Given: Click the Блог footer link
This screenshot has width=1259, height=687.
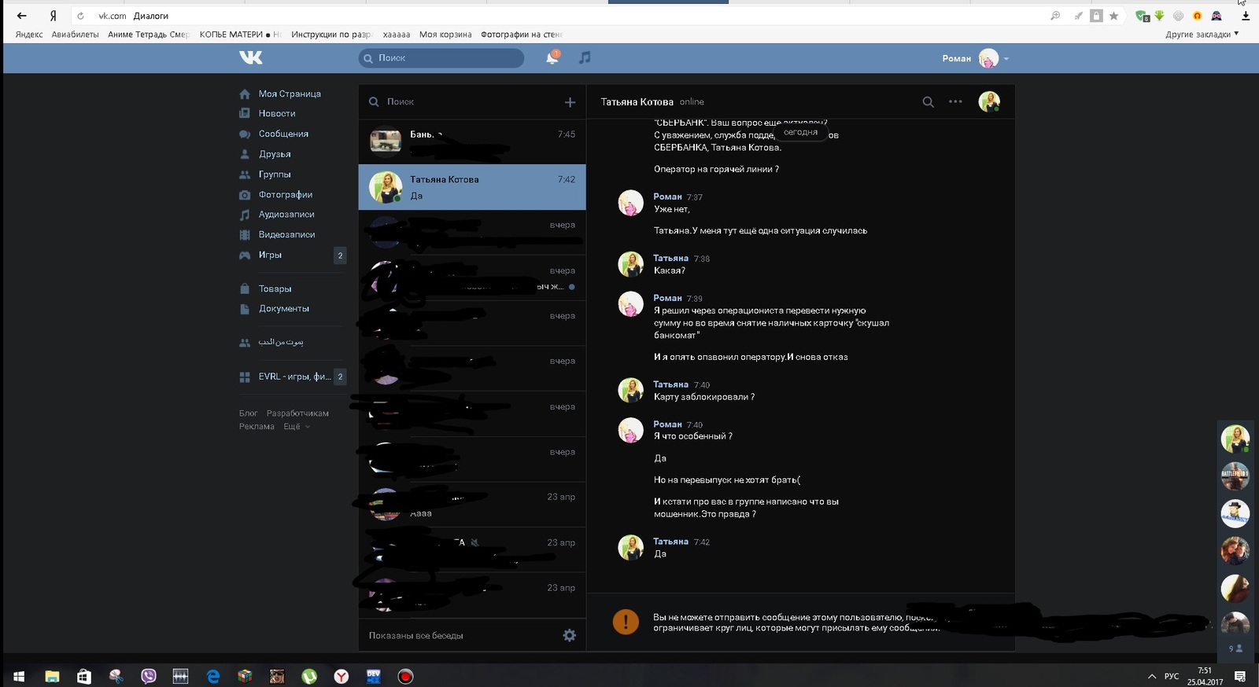Looking at the screenshot, I should point(248,413).
